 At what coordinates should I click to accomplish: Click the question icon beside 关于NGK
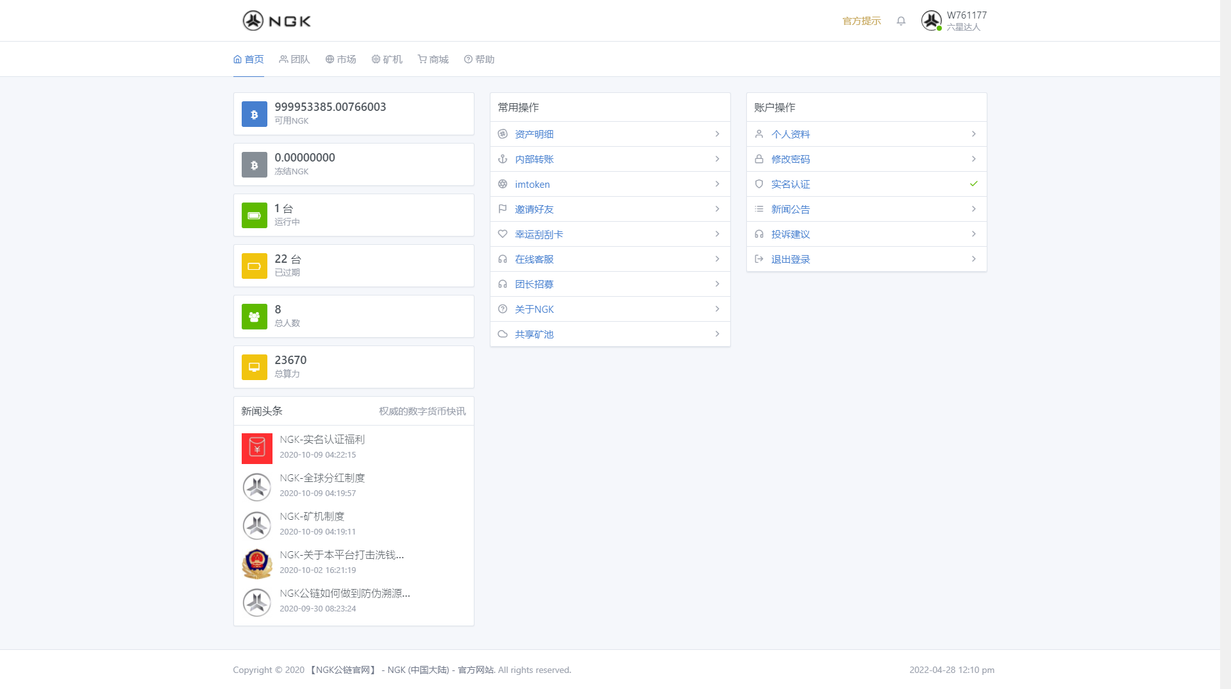click(x=503, y=309)
